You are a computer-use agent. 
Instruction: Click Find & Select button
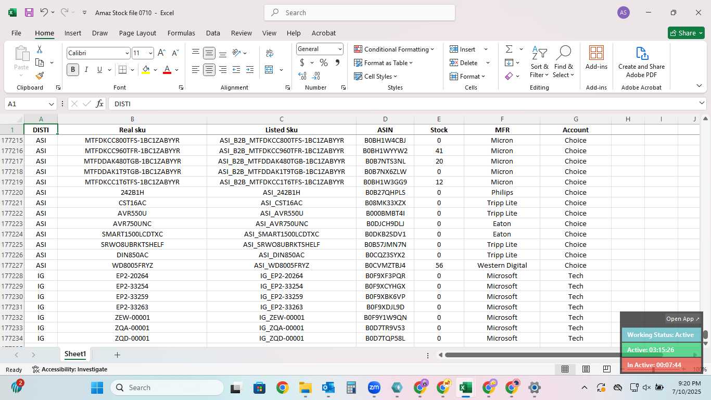pyautogui.click(x=564, y=61)
